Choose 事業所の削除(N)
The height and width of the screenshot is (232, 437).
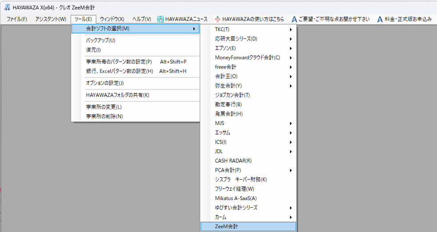[x=135, y=116]
